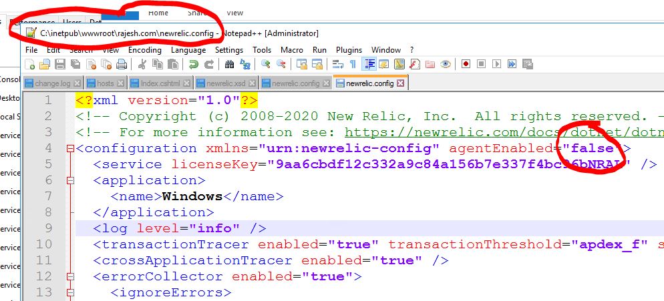Viewport: 664px width, 301px height.
Task: Switch to the change.log tab
Action: tap(52, 83)
